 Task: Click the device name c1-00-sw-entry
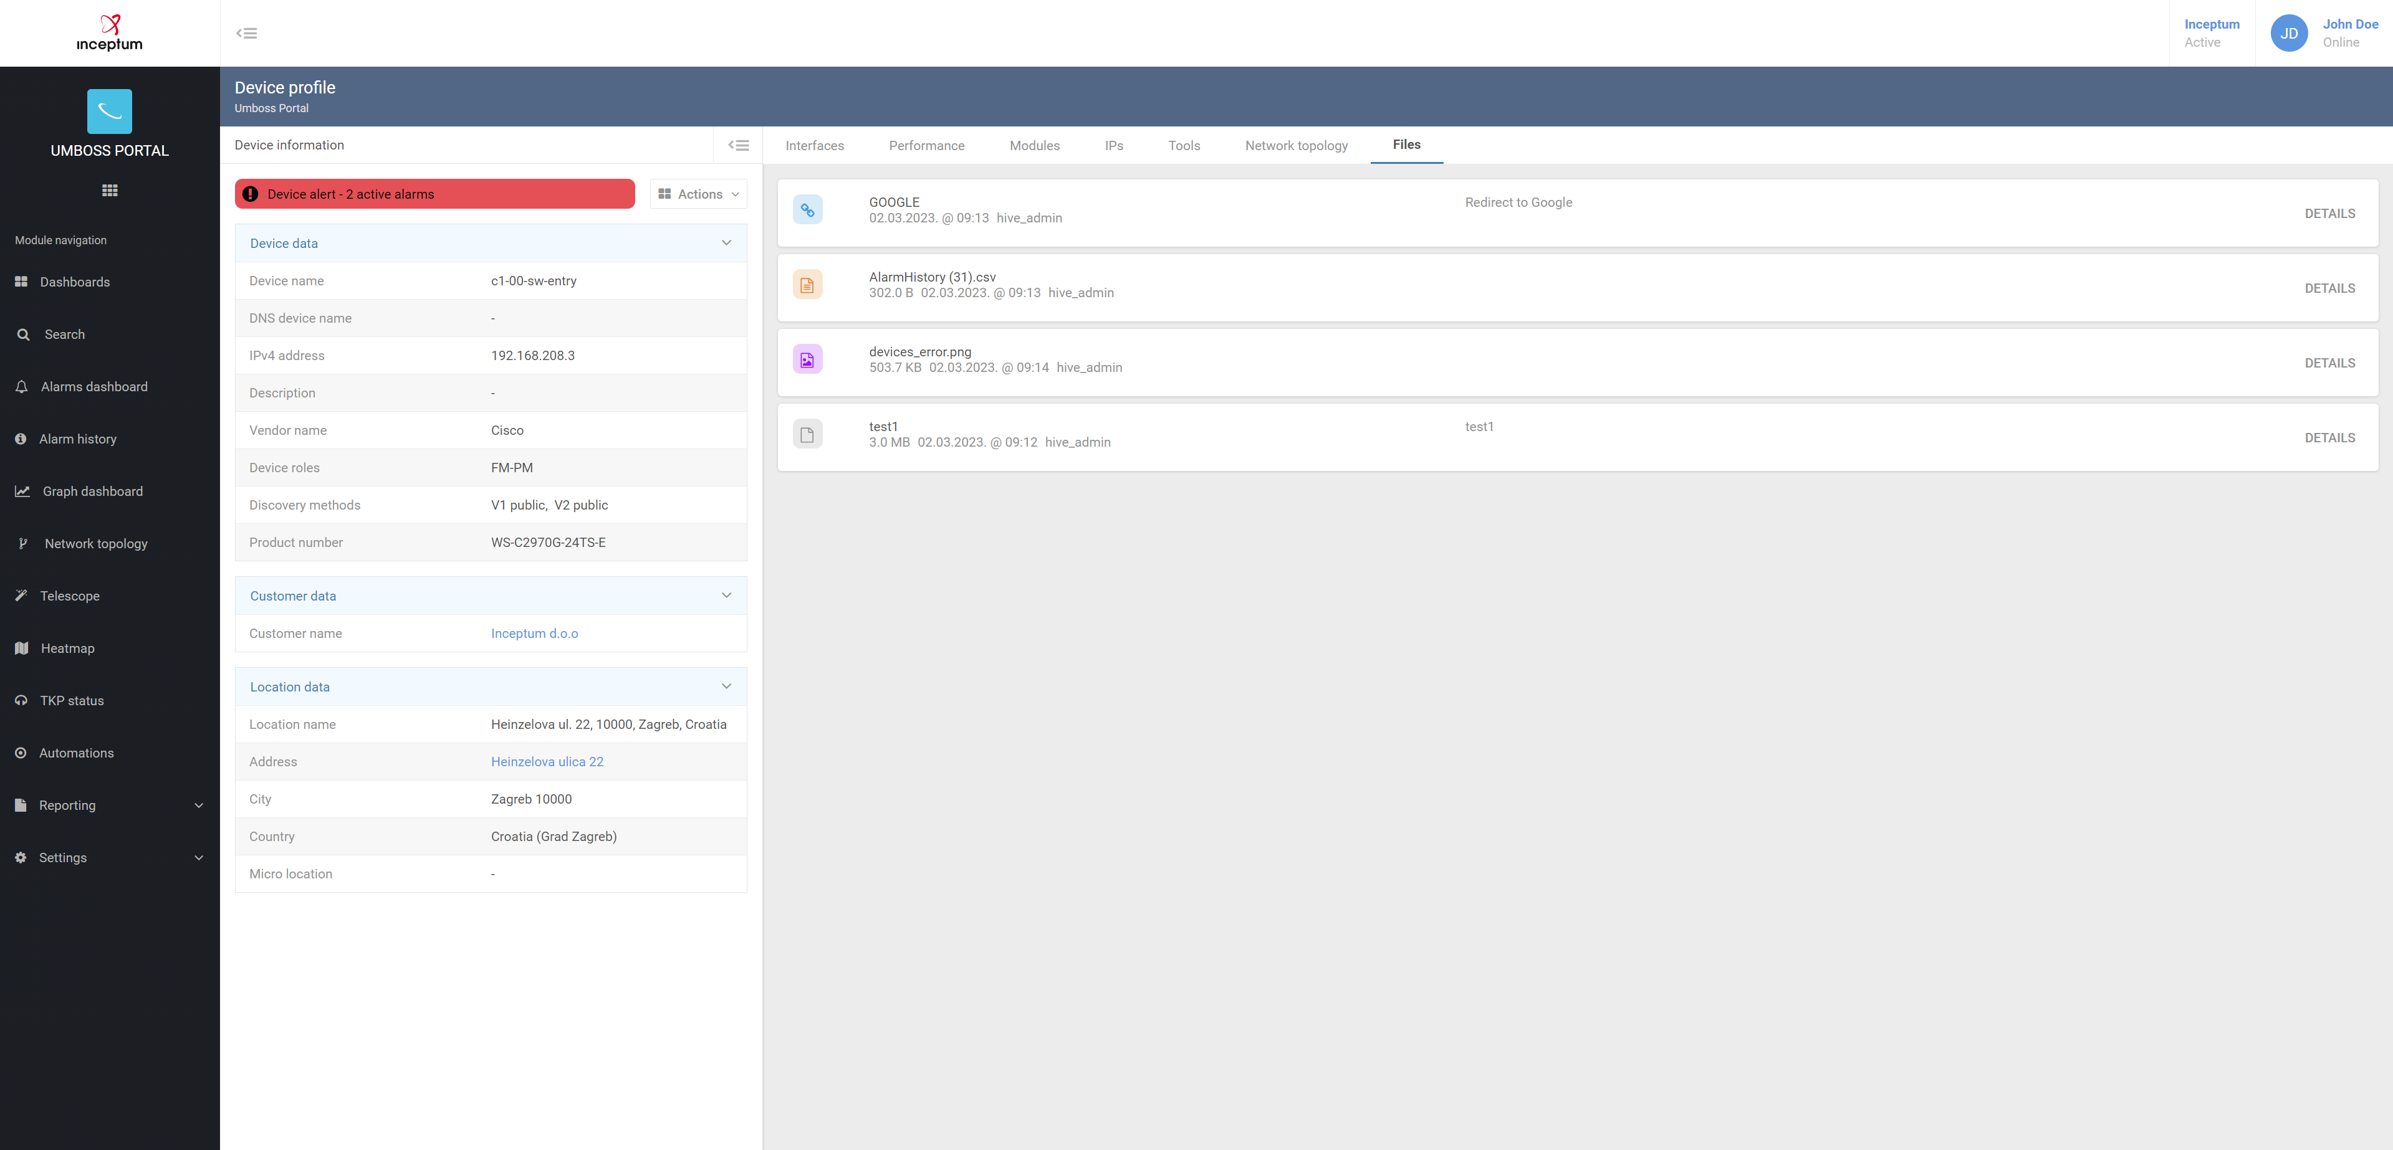coord(533,280)
